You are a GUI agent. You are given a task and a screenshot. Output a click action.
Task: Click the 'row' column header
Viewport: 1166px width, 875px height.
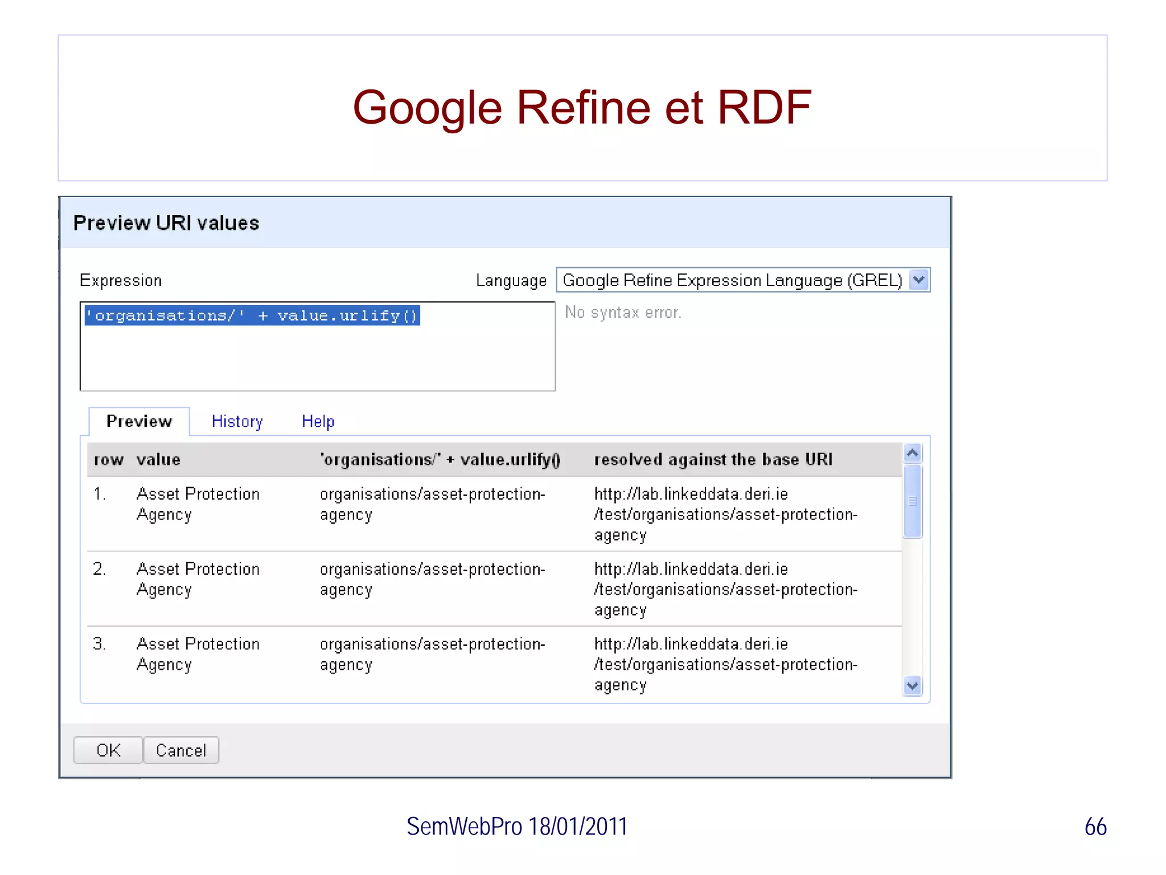[x=108, y=459]
